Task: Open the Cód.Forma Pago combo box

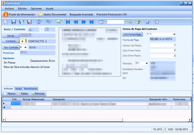Action: [x=174, y=34]
